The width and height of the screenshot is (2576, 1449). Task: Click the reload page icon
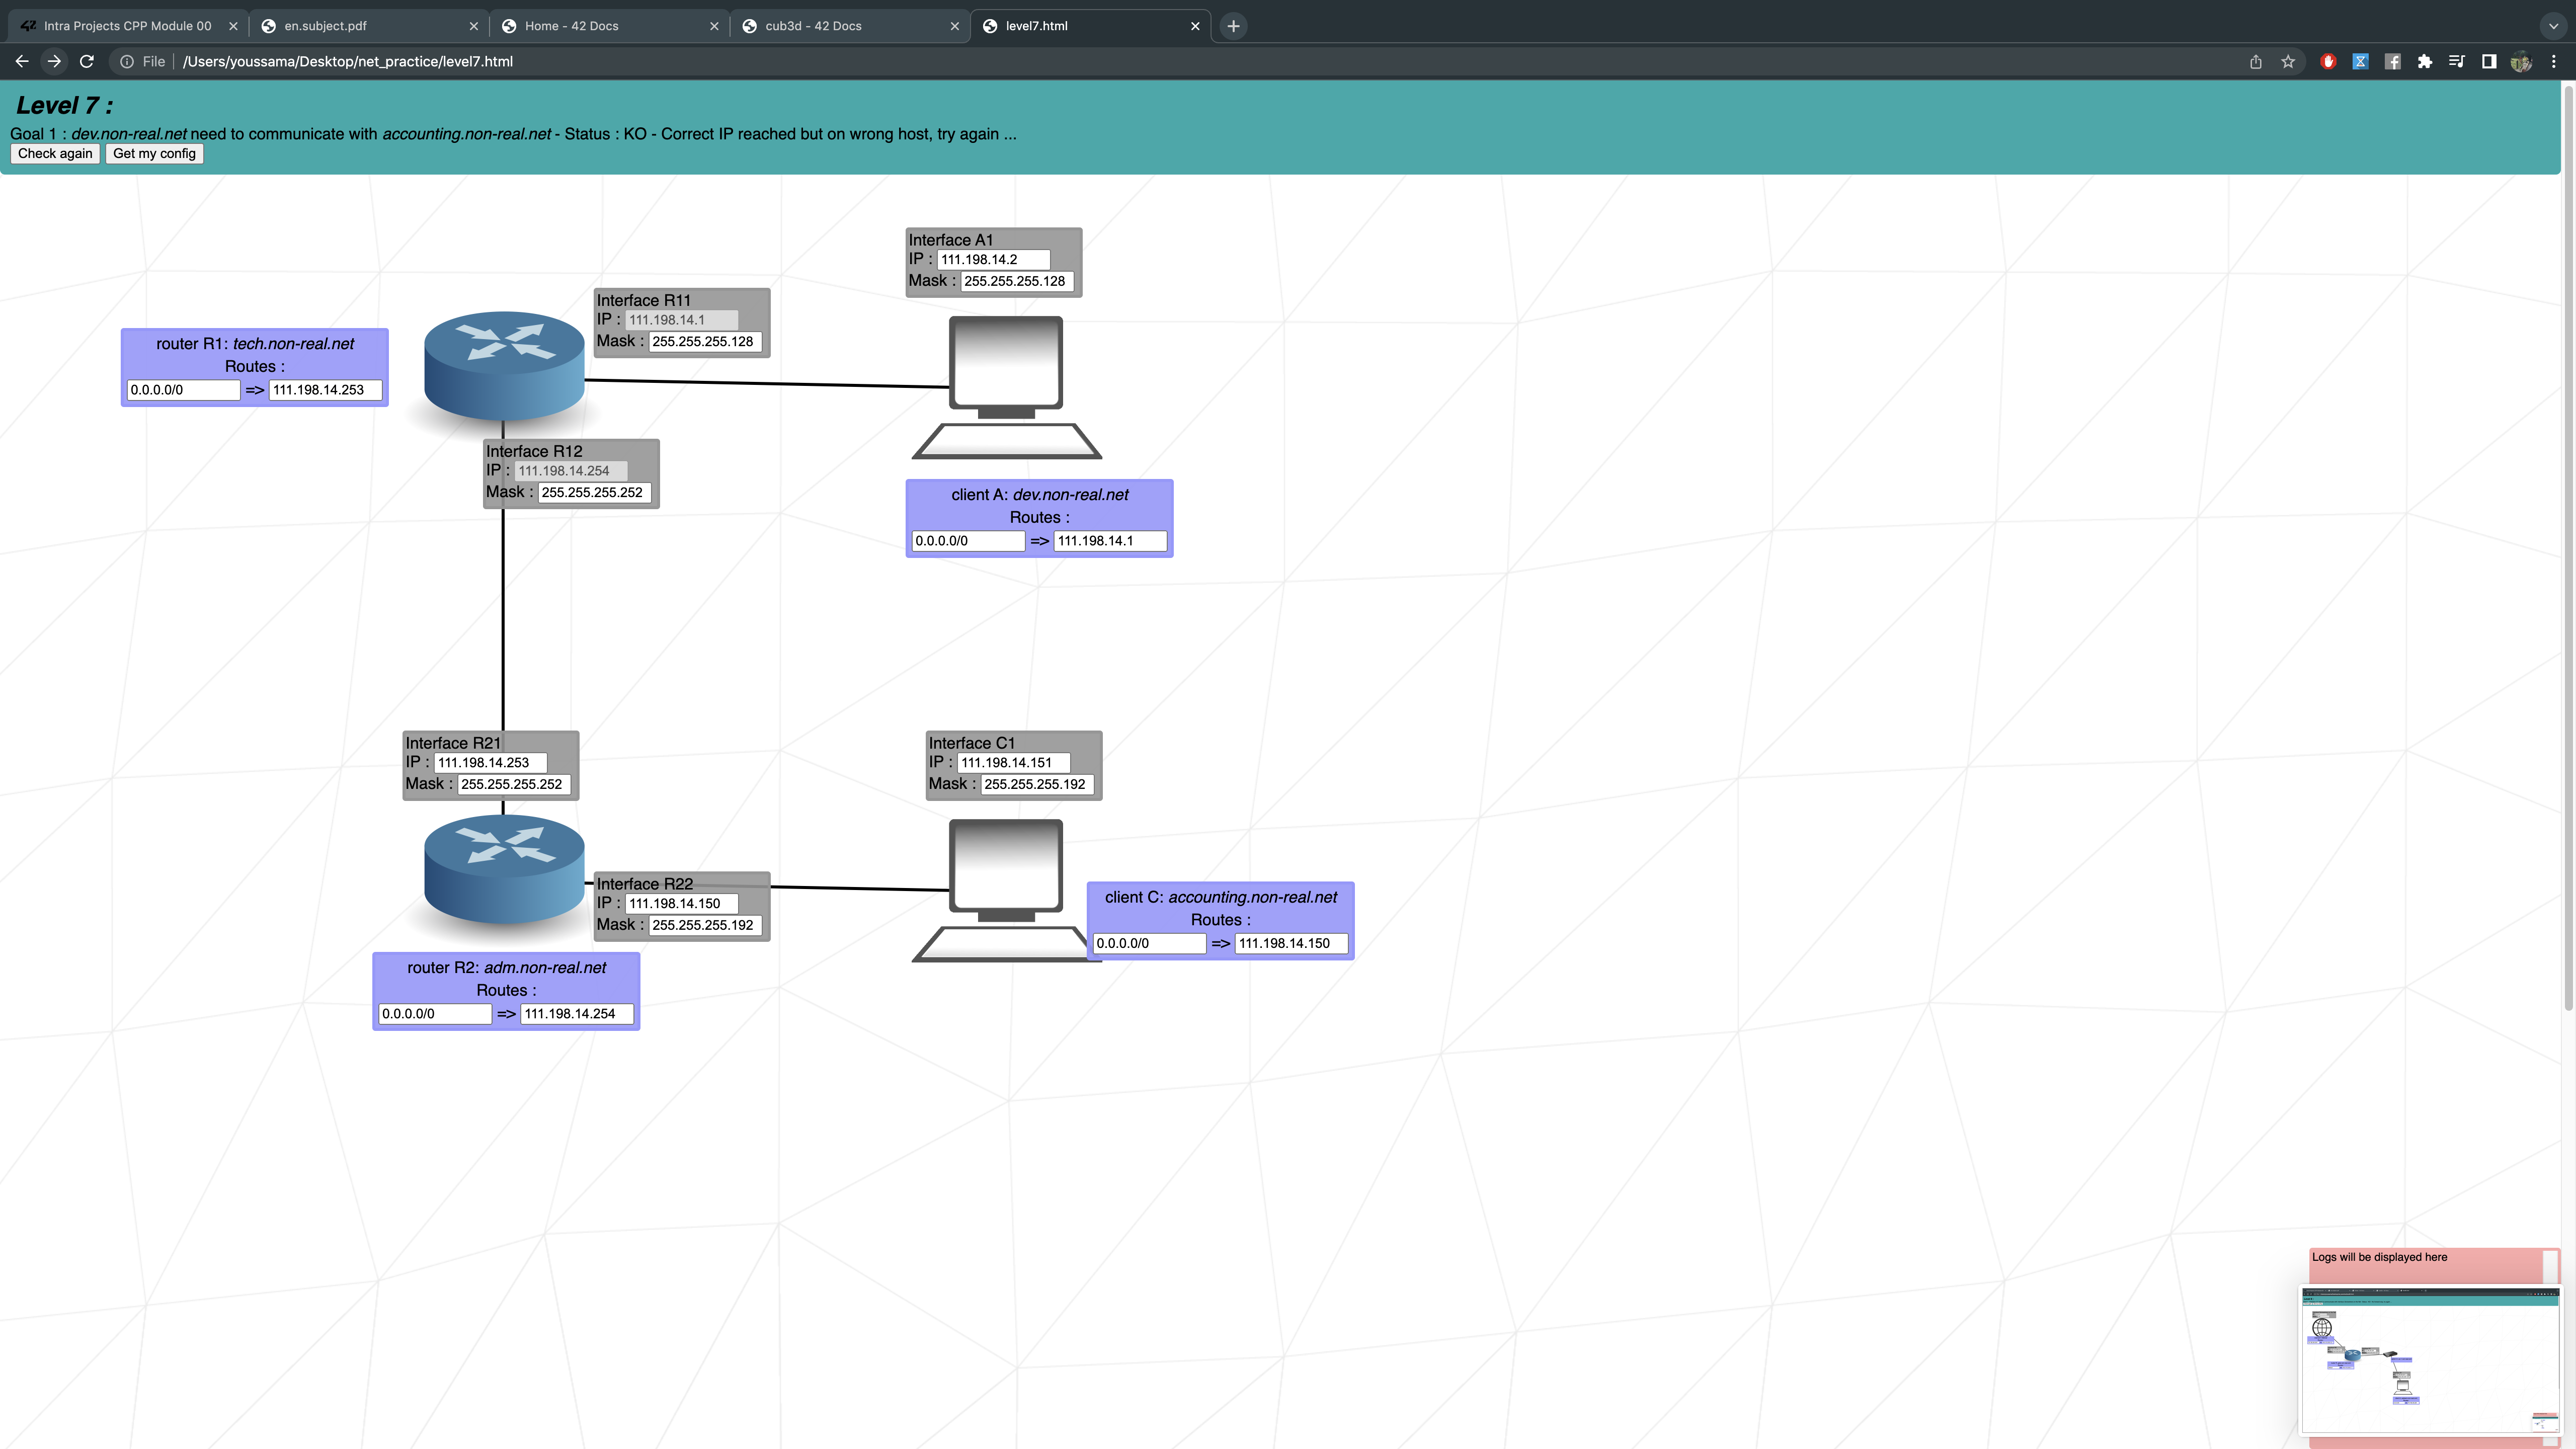tap(86, 61)
